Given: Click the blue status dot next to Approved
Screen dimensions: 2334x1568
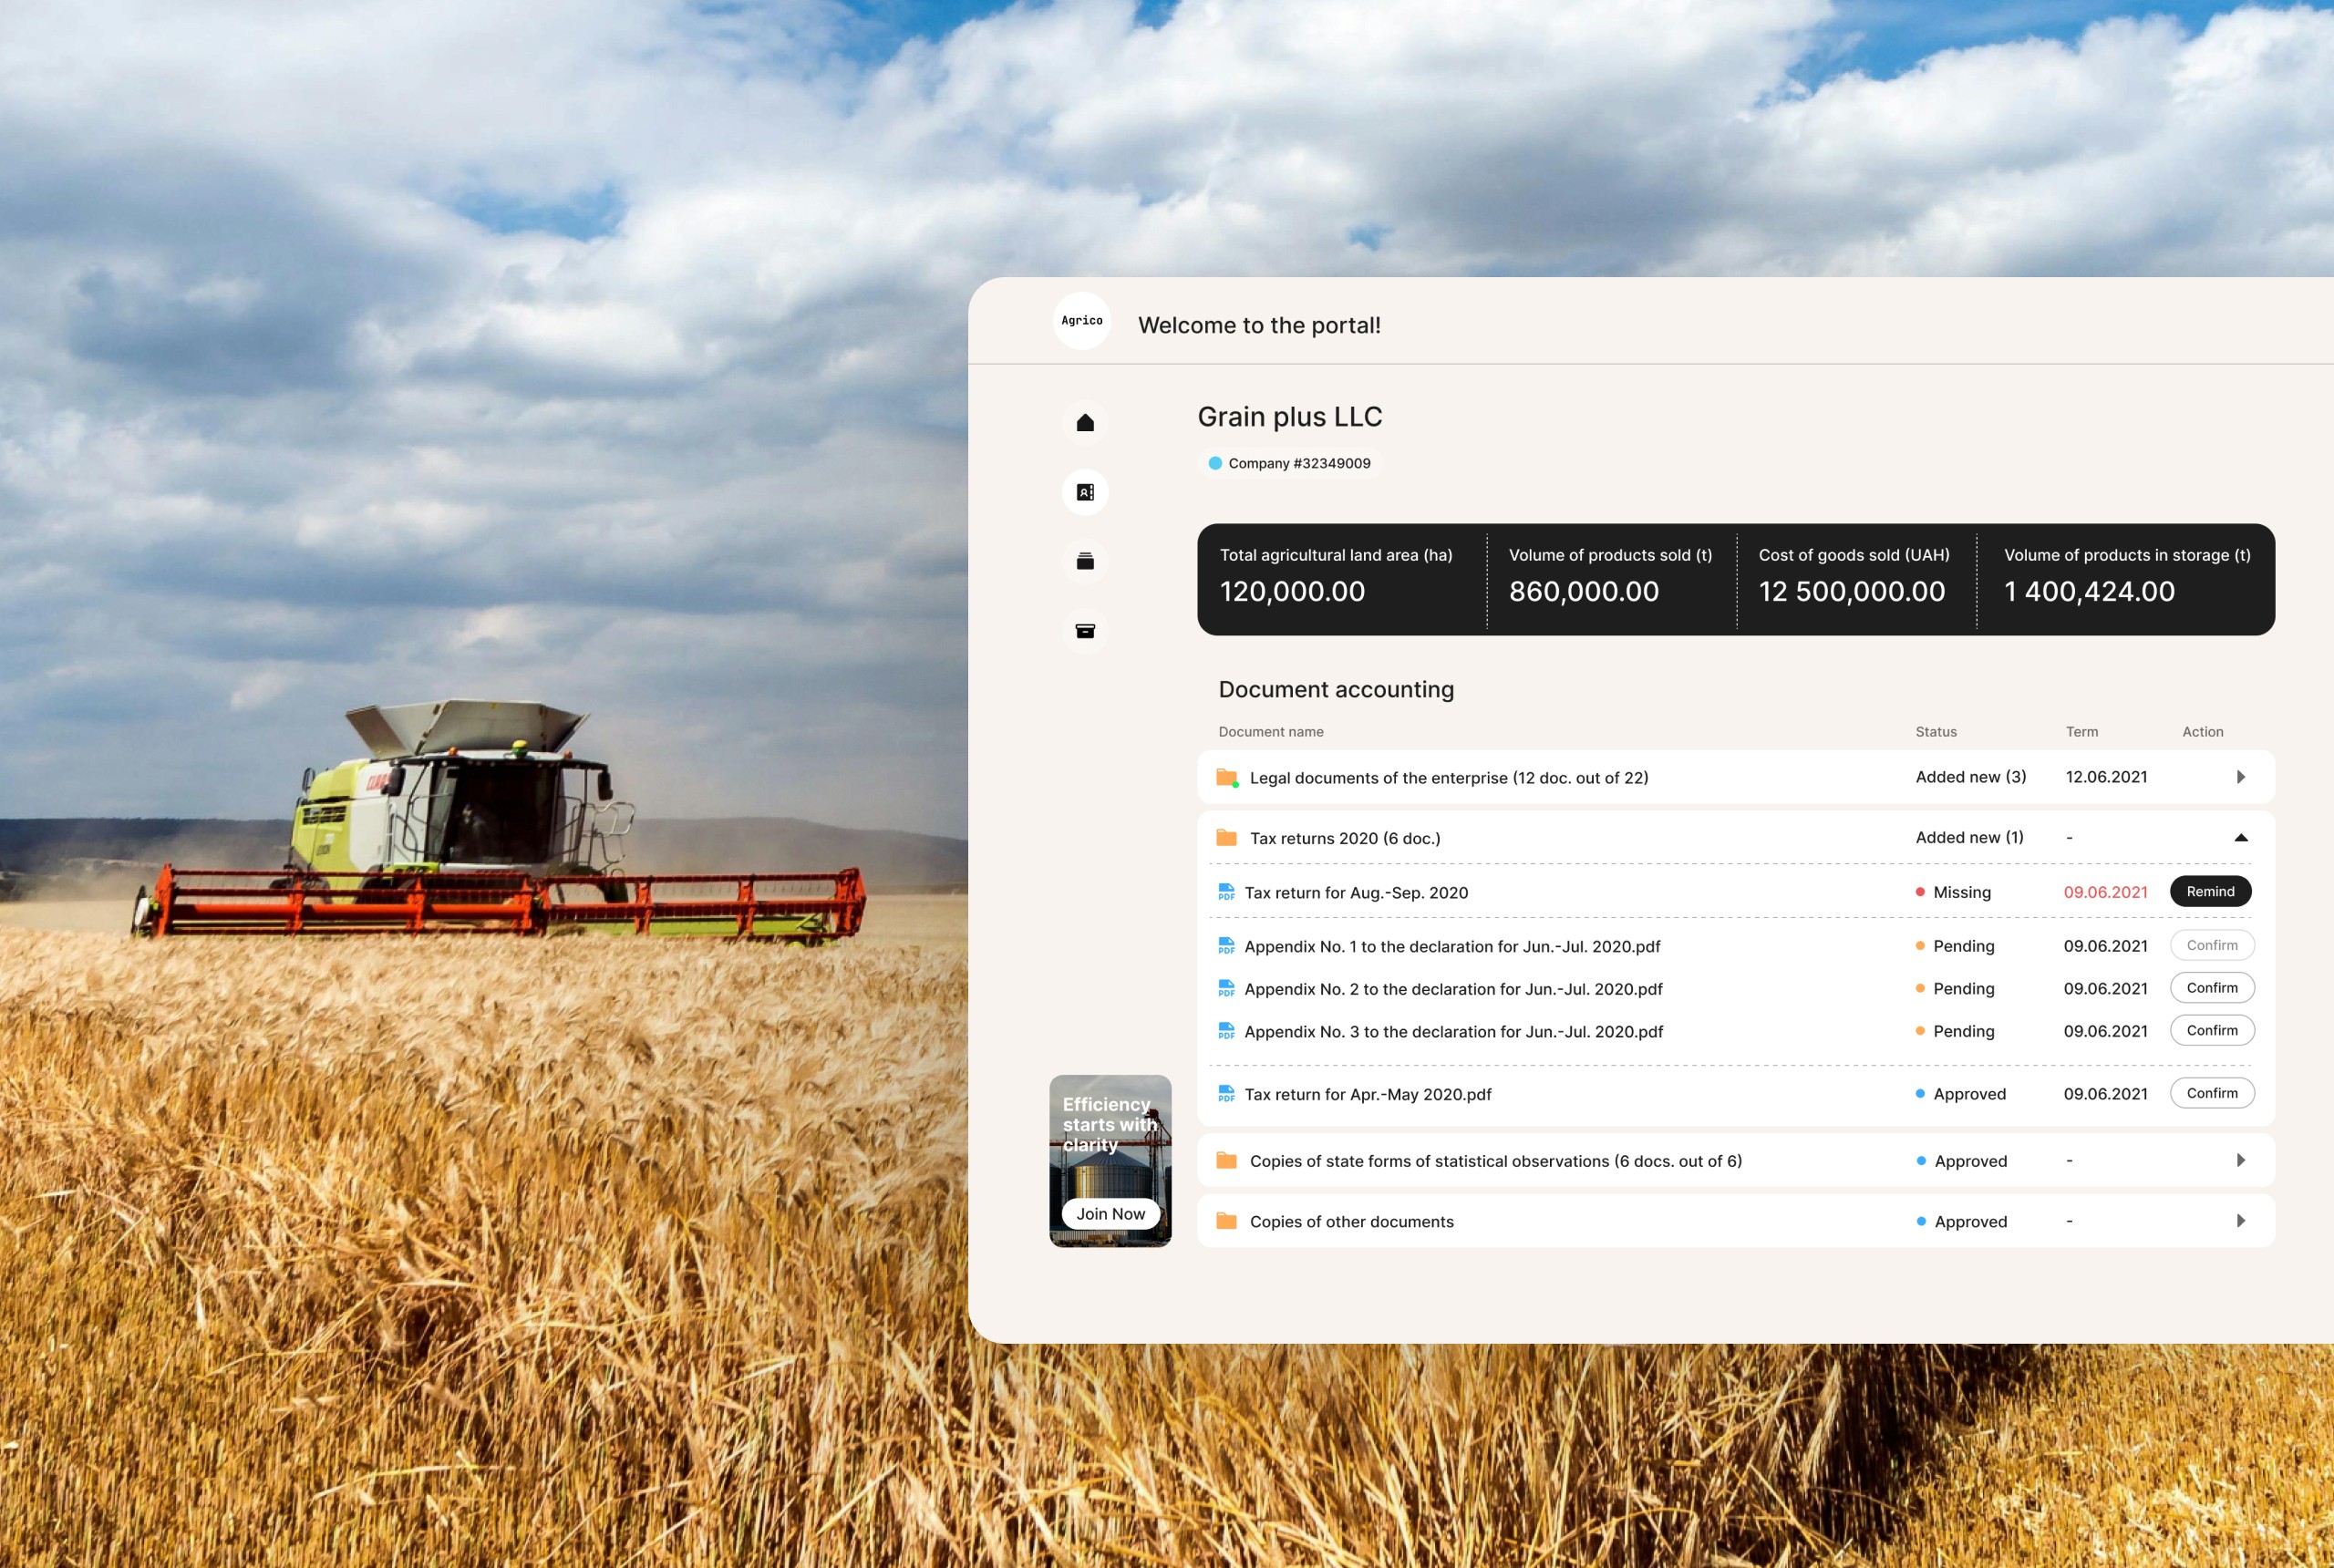Looking at the screenshot, I should (x=1919, y=1093).
